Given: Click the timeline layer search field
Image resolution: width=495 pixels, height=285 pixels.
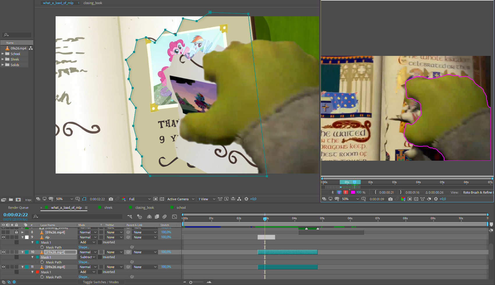Looking at the screenshot, I should pyautogui.click(x=77, y=217).
